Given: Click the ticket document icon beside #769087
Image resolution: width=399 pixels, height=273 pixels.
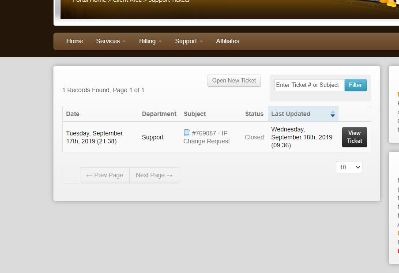Looking at the screenshot, I should pyautogui.click(x=187, y=133).
